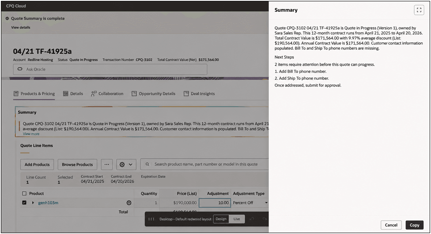
Task: Click the CPQ-3102 transaction number
Action: tap(144, 59)
